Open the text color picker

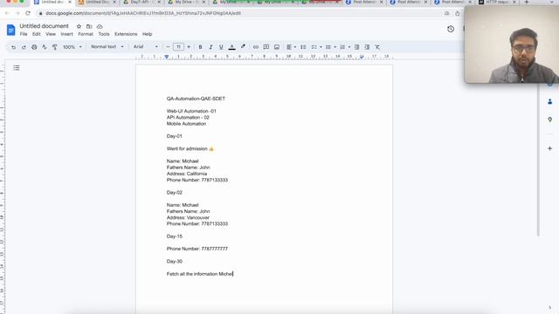click(x=231, y=47)
